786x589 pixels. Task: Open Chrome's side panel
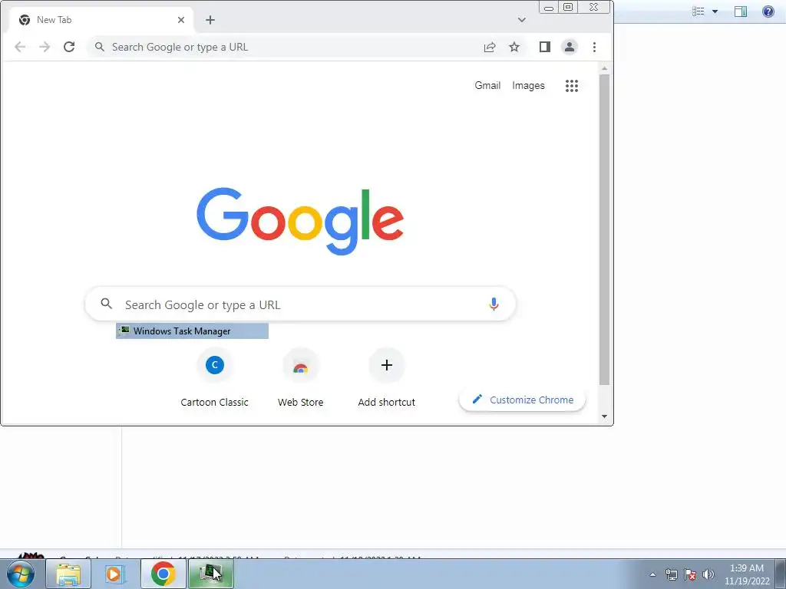[545, 47]
